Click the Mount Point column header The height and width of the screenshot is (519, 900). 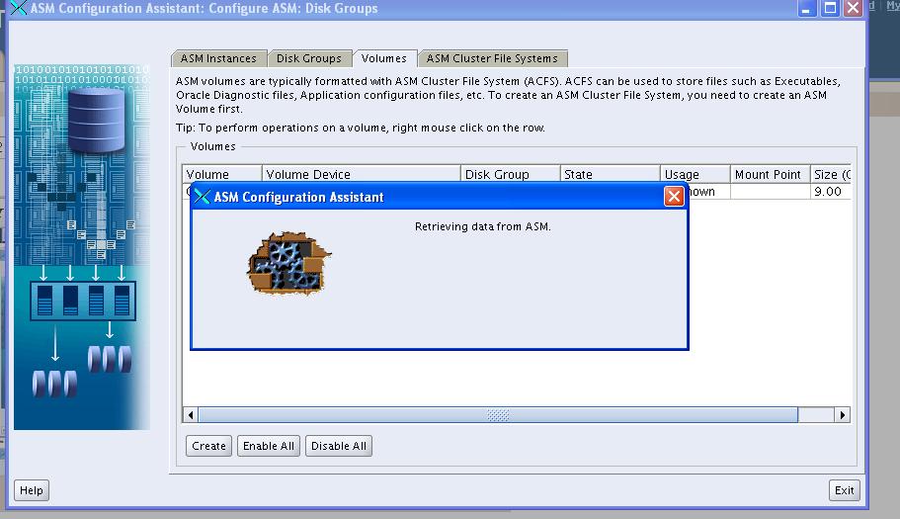click(x=771, y=174)
